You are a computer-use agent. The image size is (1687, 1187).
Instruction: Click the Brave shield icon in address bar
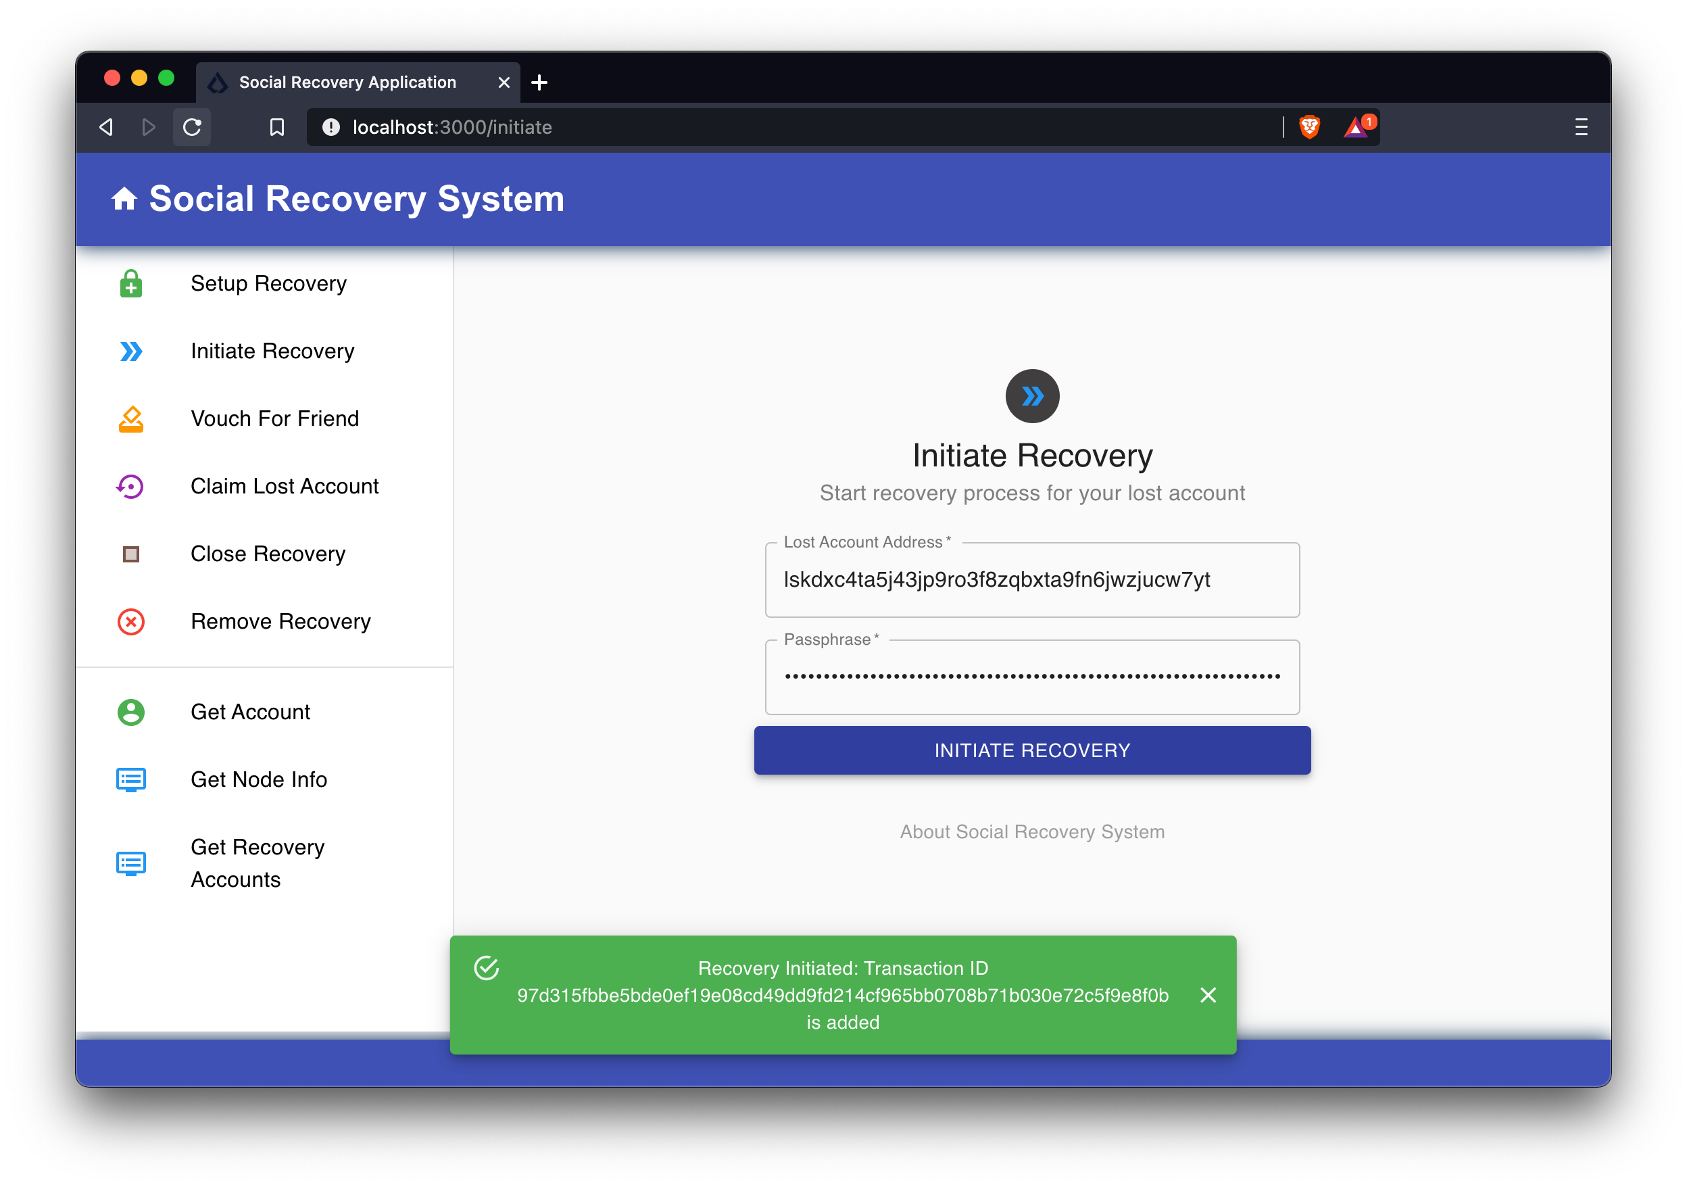[x=1309, y=127]
